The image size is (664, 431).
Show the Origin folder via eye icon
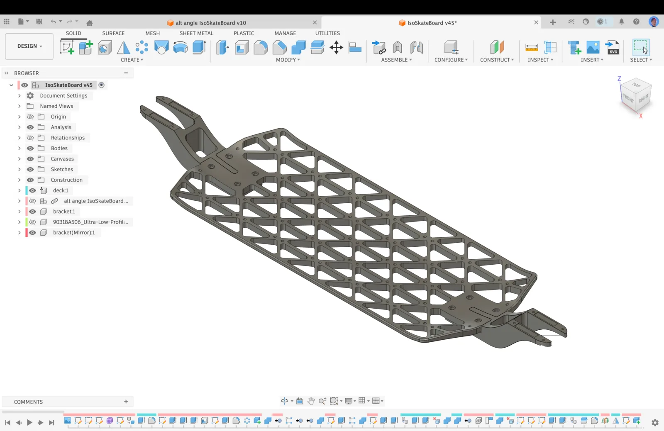click(30, 117)
